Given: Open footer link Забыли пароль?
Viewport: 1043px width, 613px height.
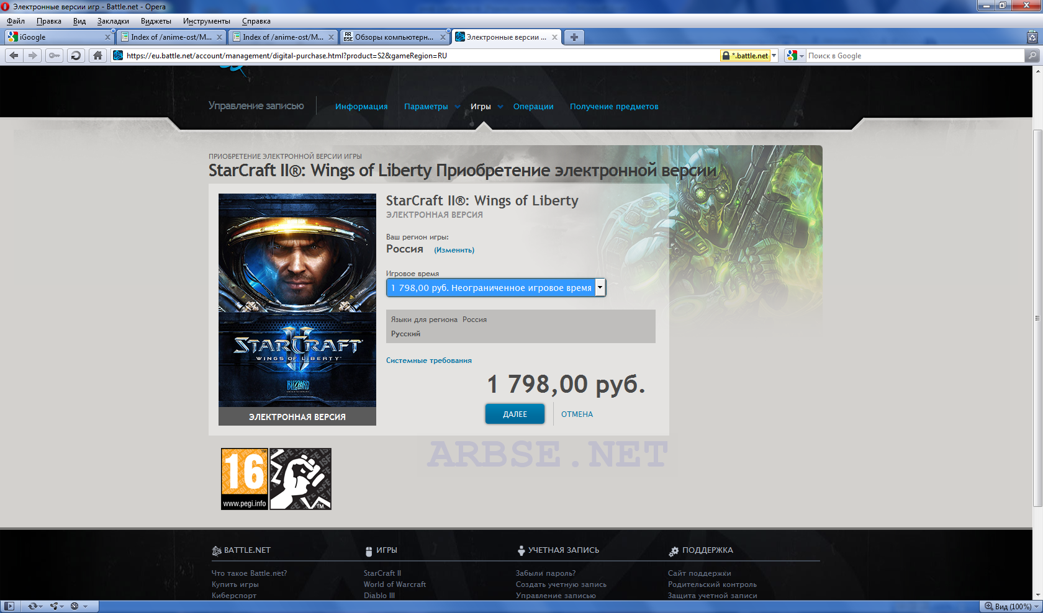Looking at the screenshot, I should pos(546,573).
